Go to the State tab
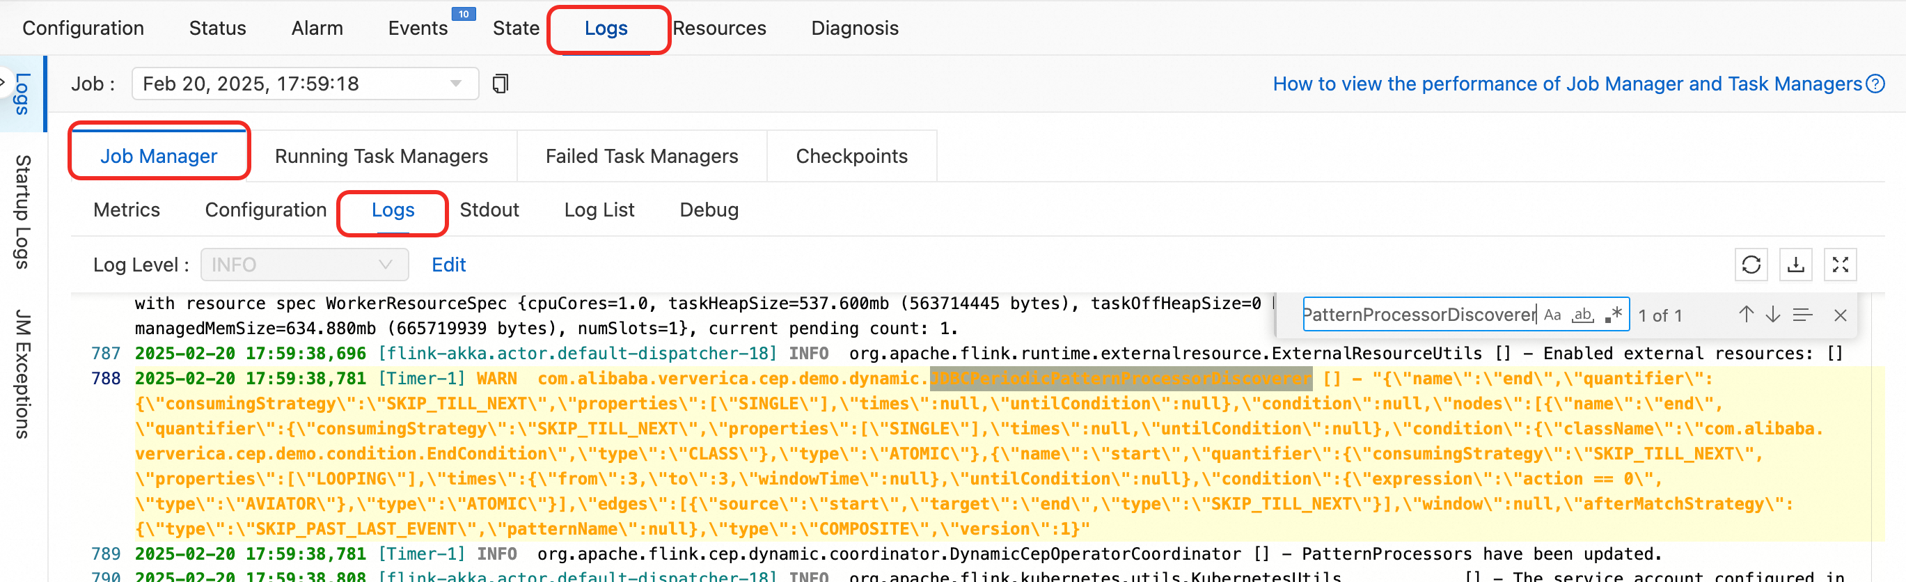Image resolution: width=1906 pixels, height=582 pixels. click(516, 28)
